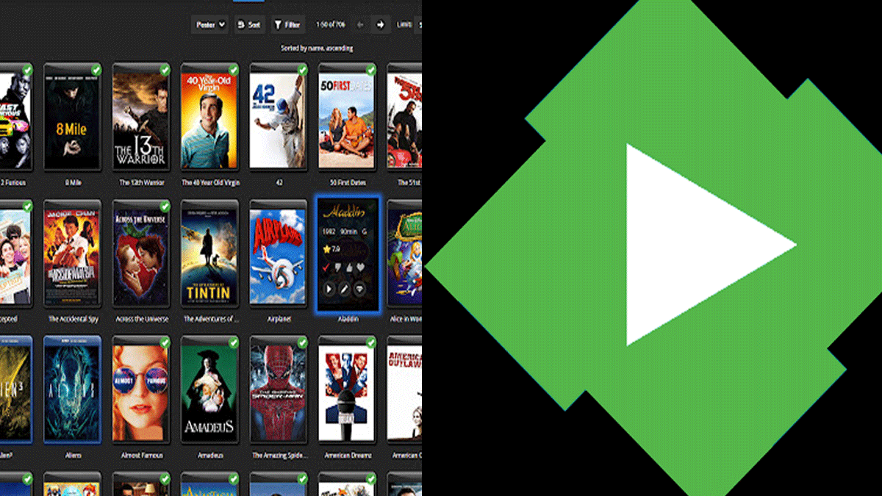Image resolution: width=882 pixels, height=496 pixels.
Task: Click the Aladdin star rating 7.9
Action: (331, 250)
